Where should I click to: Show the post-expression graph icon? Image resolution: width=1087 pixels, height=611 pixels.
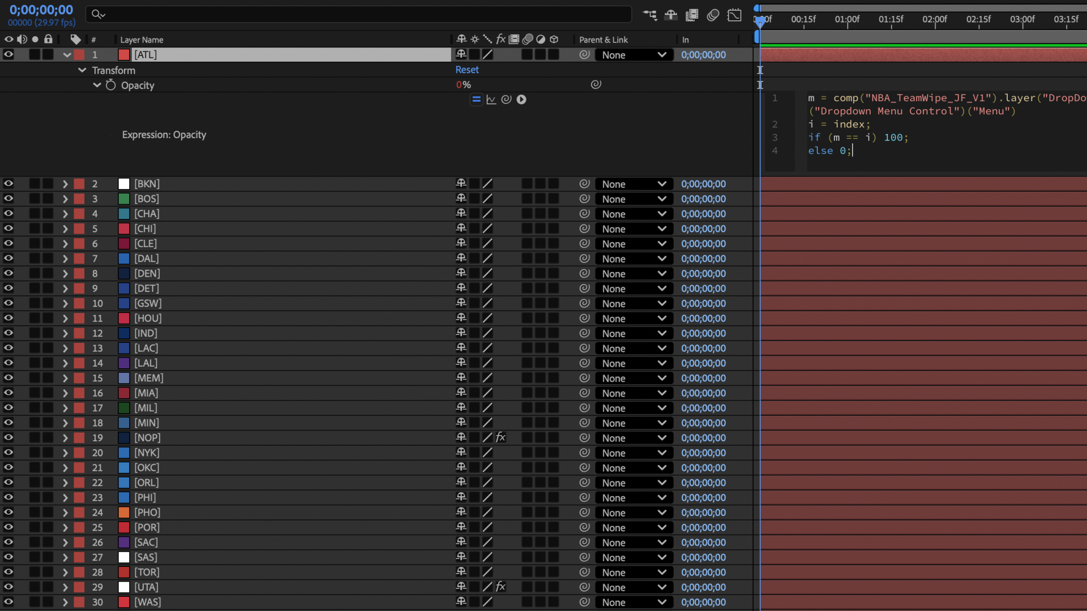point(491,100)
